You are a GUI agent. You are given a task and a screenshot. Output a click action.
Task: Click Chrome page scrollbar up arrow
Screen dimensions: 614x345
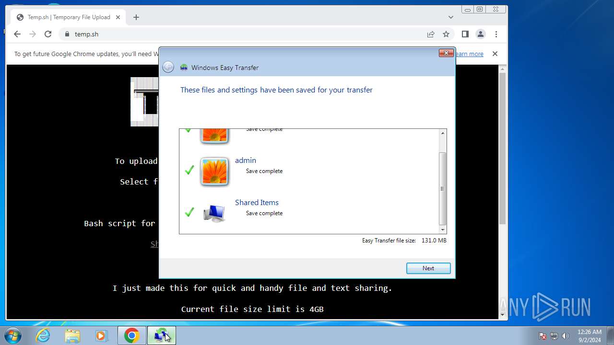[503, 69]
